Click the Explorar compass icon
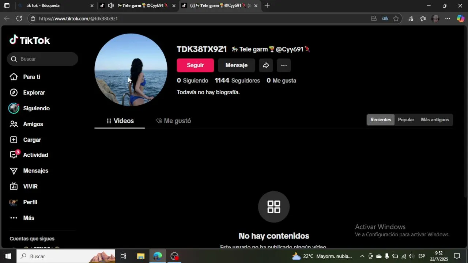The height and width of the screenshot is (263, 468). click(14, 92)
